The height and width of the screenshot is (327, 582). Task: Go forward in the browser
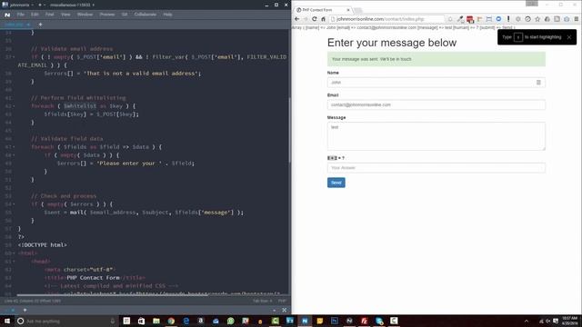tap(306, 19)
